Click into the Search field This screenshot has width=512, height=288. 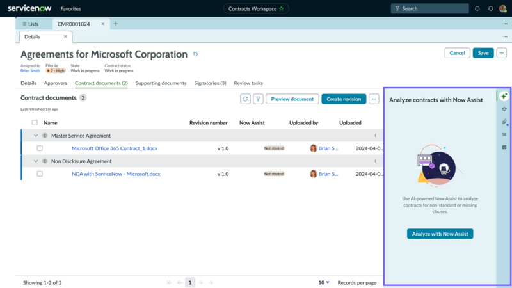pyautogui.click(x=429, y=8)
